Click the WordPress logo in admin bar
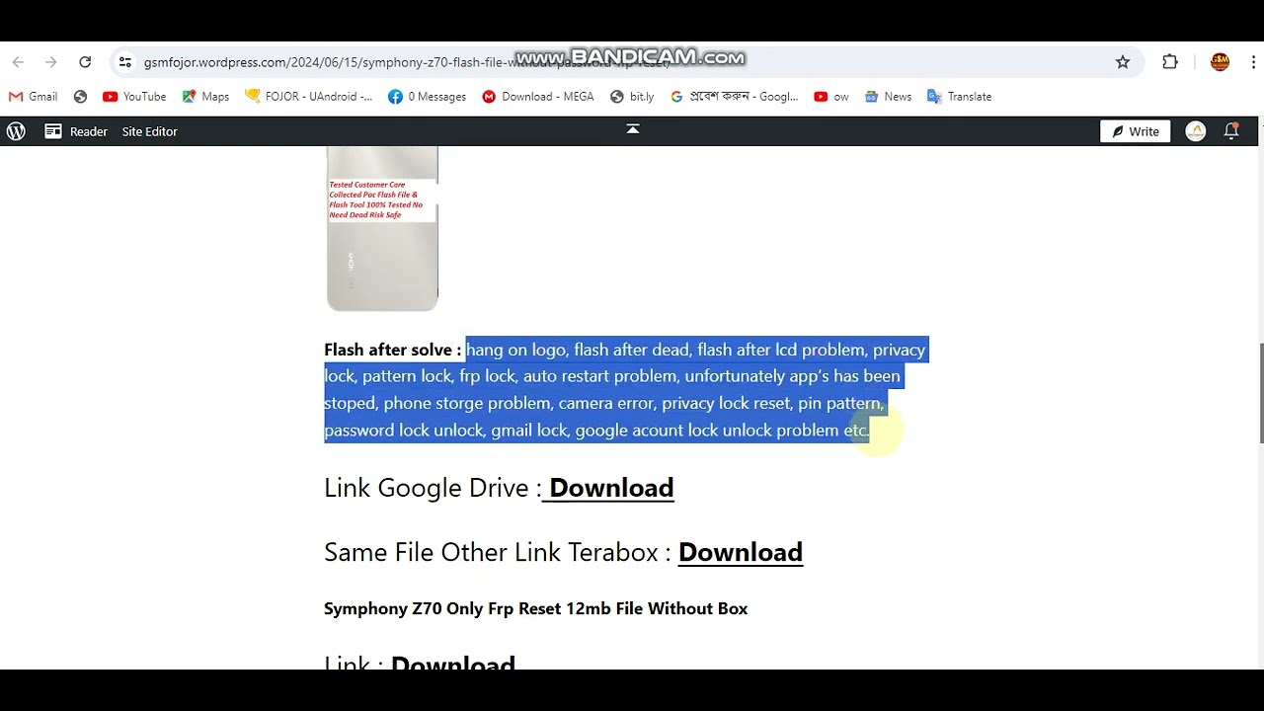 pyautogui.click(x=16, y=131)
